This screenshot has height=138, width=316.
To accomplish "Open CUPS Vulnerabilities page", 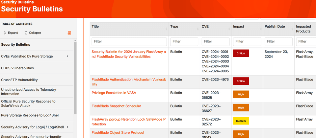I will pos(17,68).
